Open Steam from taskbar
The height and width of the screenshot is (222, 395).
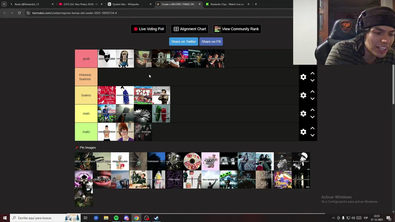(x=156, y=218)
